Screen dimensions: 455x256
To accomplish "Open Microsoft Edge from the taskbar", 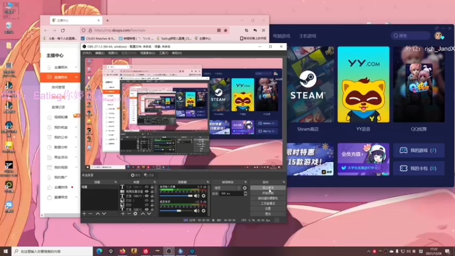I will point(99,251).
